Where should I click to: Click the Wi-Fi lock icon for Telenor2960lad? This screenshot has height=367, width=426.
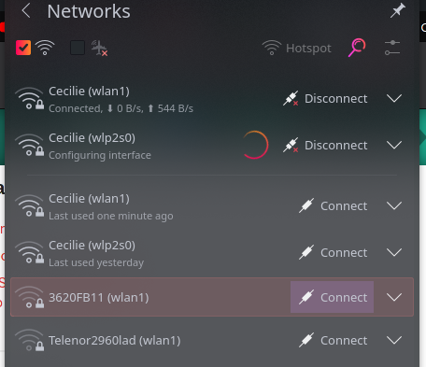(29, 340)
